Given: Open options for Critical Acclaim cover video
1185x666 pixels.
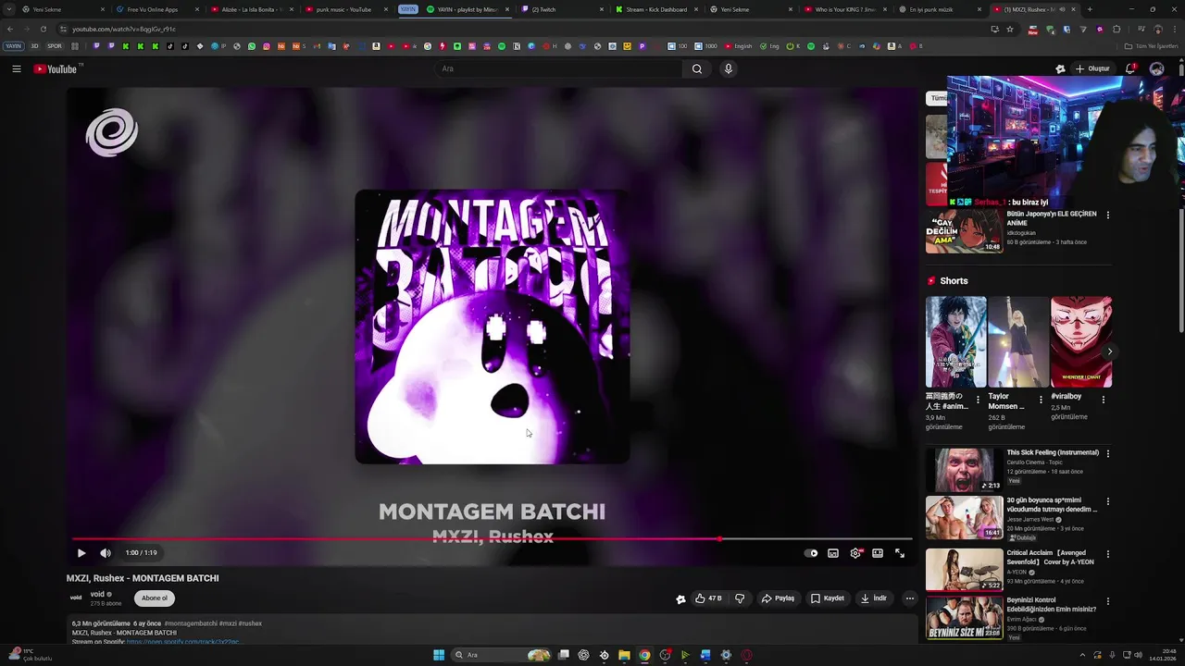Looking at the screenshot, I should pyautogui.click(x=1108, y=553).
